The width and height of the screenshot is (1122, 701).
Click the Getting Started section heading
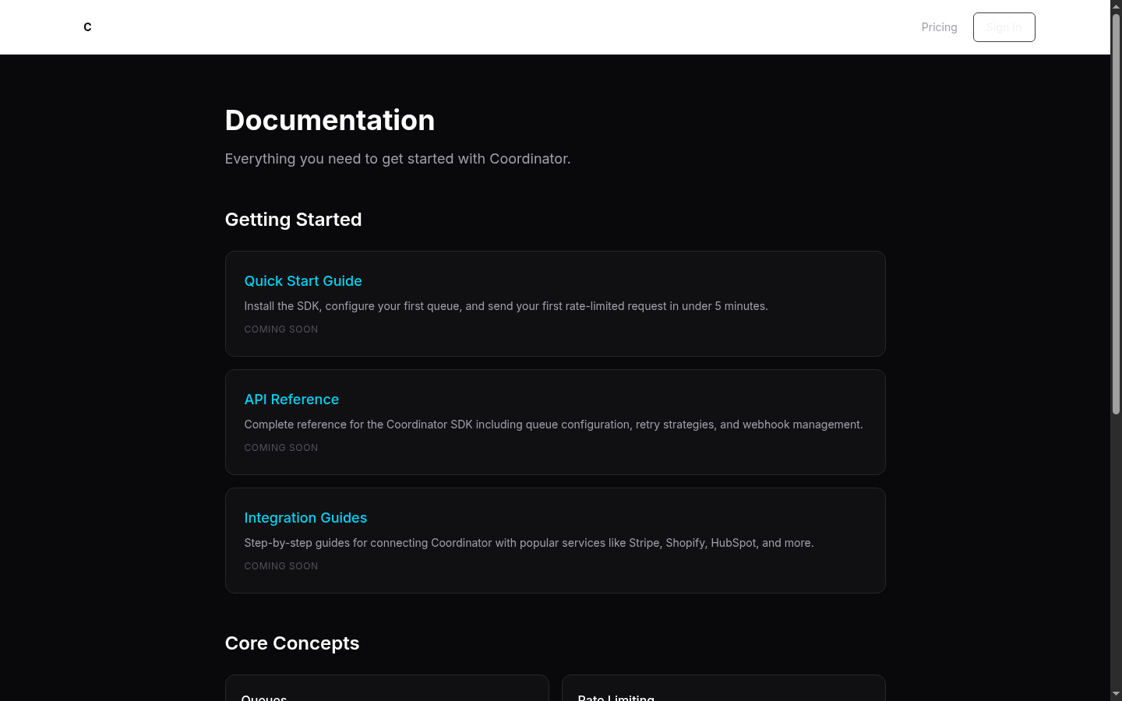[x=293, y=220]
